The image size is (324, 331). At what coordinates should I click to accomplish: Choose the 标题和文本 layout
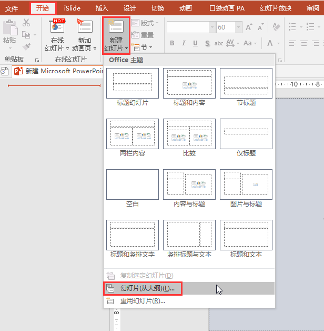pos(246,235)
